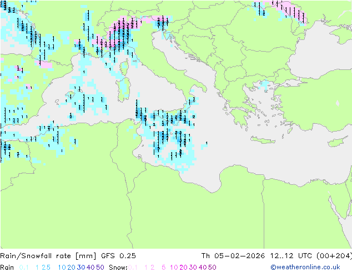The image size is (352, 272).
Task: Select the 50 value in Rain legend
Action: (x=100, y=268)
